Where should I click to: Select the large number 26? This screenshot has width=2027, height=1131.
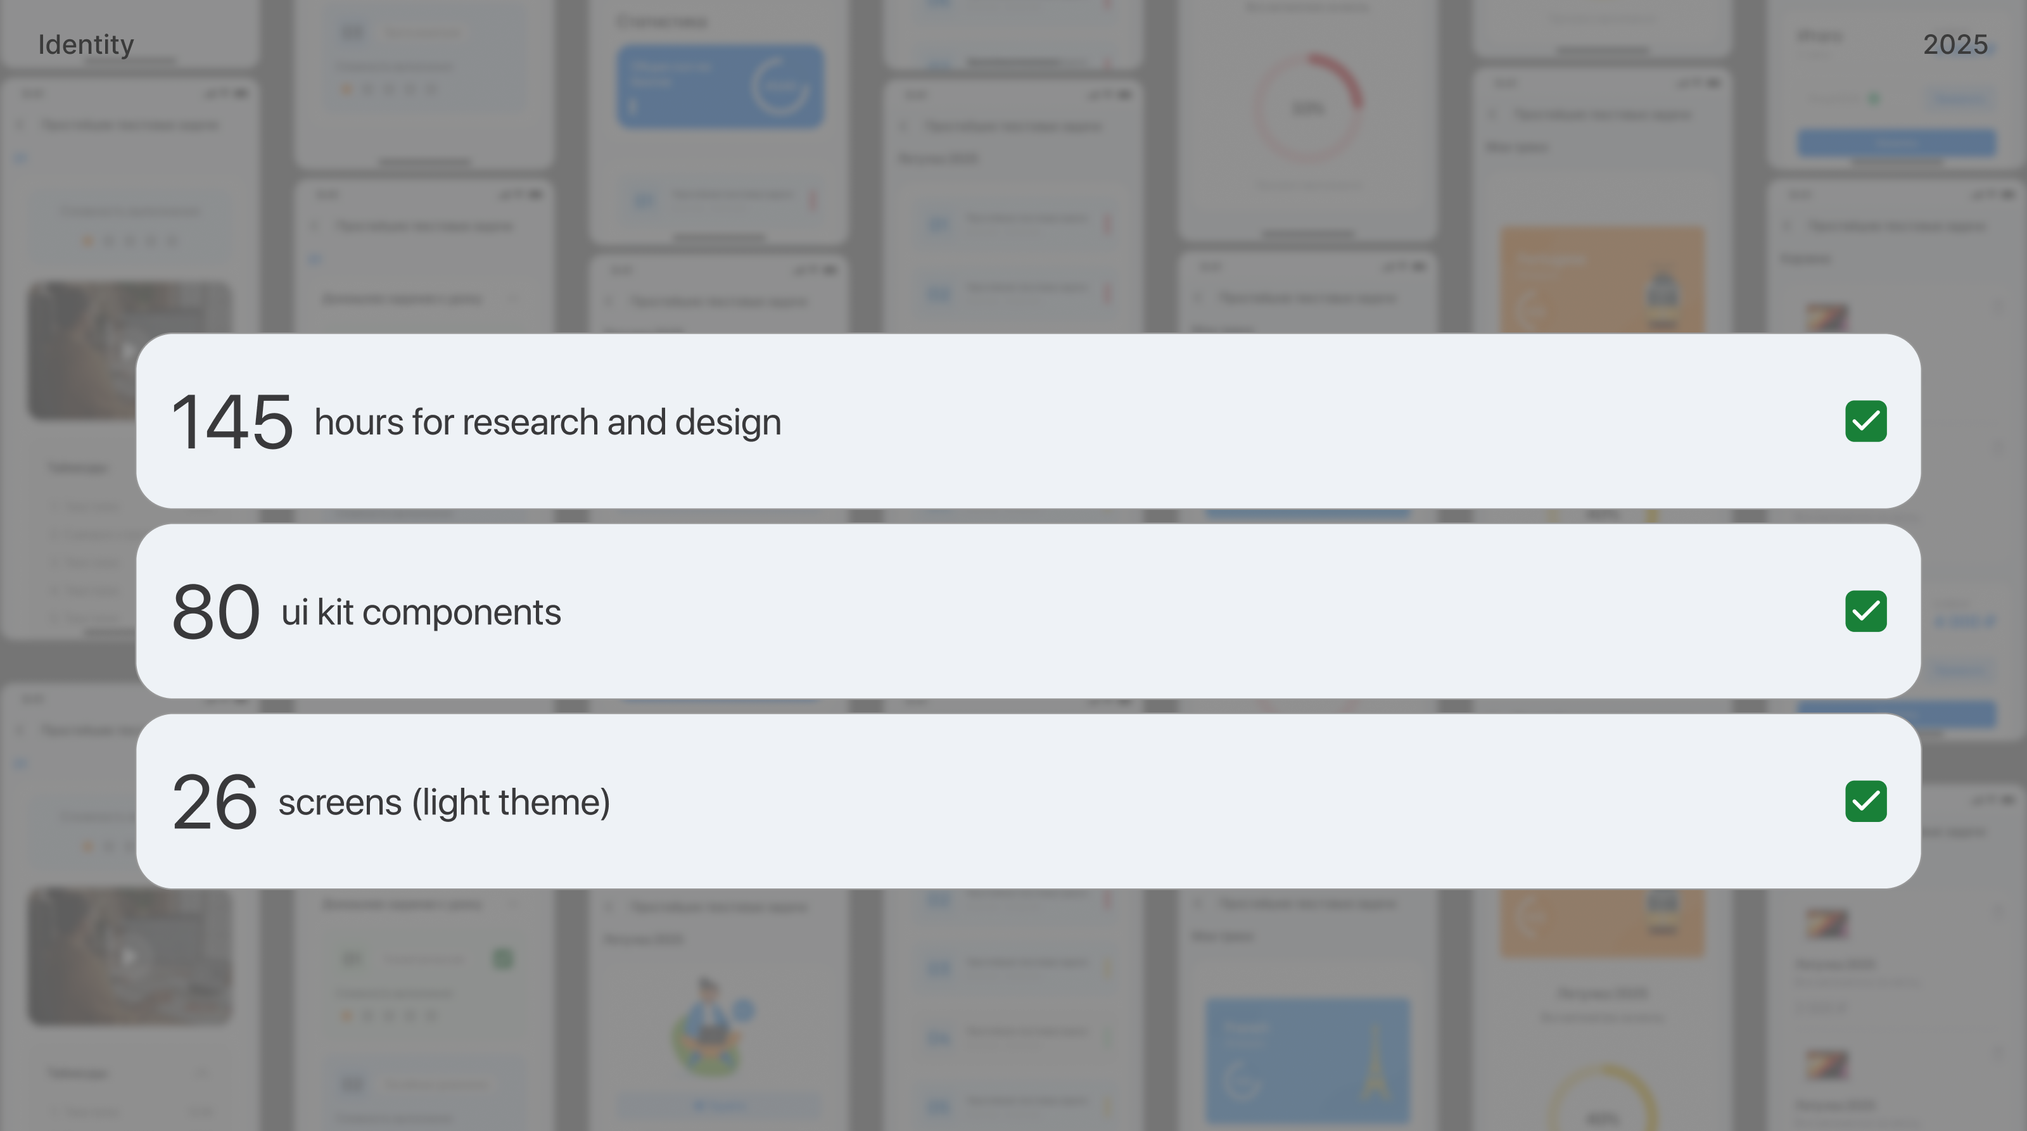coord(214,802)
